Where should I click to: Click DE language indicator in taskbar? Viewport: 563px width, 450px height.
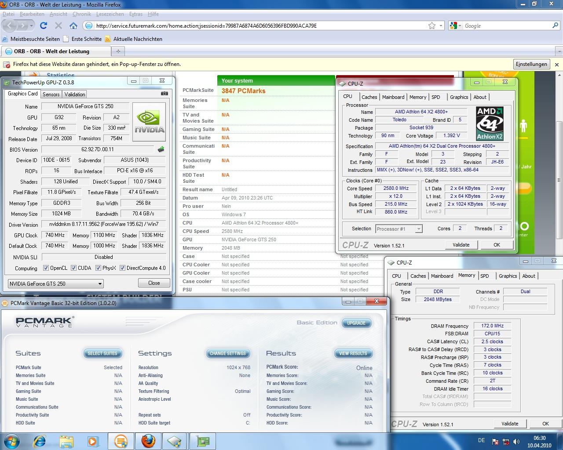point(481,440)
